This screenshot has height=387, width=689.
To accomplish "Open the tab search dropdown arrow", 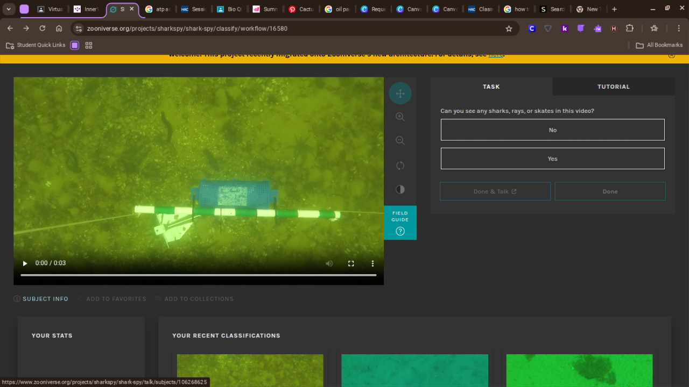I will point(9,9).
